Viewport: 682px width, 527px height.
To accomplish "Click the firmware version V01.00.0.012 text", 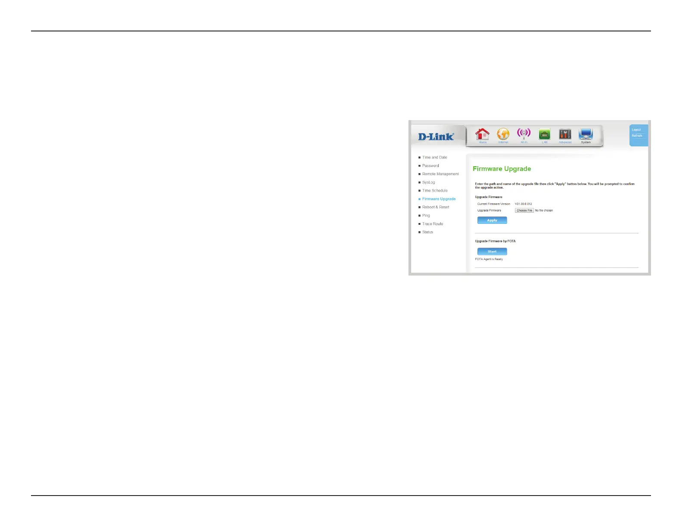I will (523, 204).
